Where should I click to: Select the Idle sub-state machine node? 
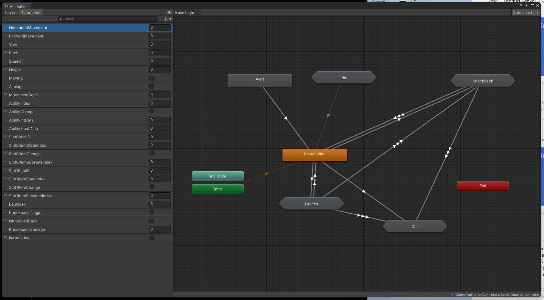point(344,78)
